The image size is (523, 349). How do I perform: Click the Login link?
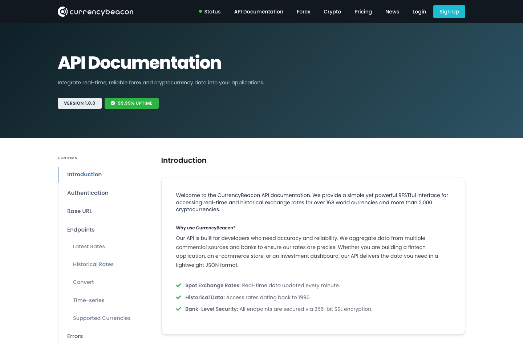point(419,11)
